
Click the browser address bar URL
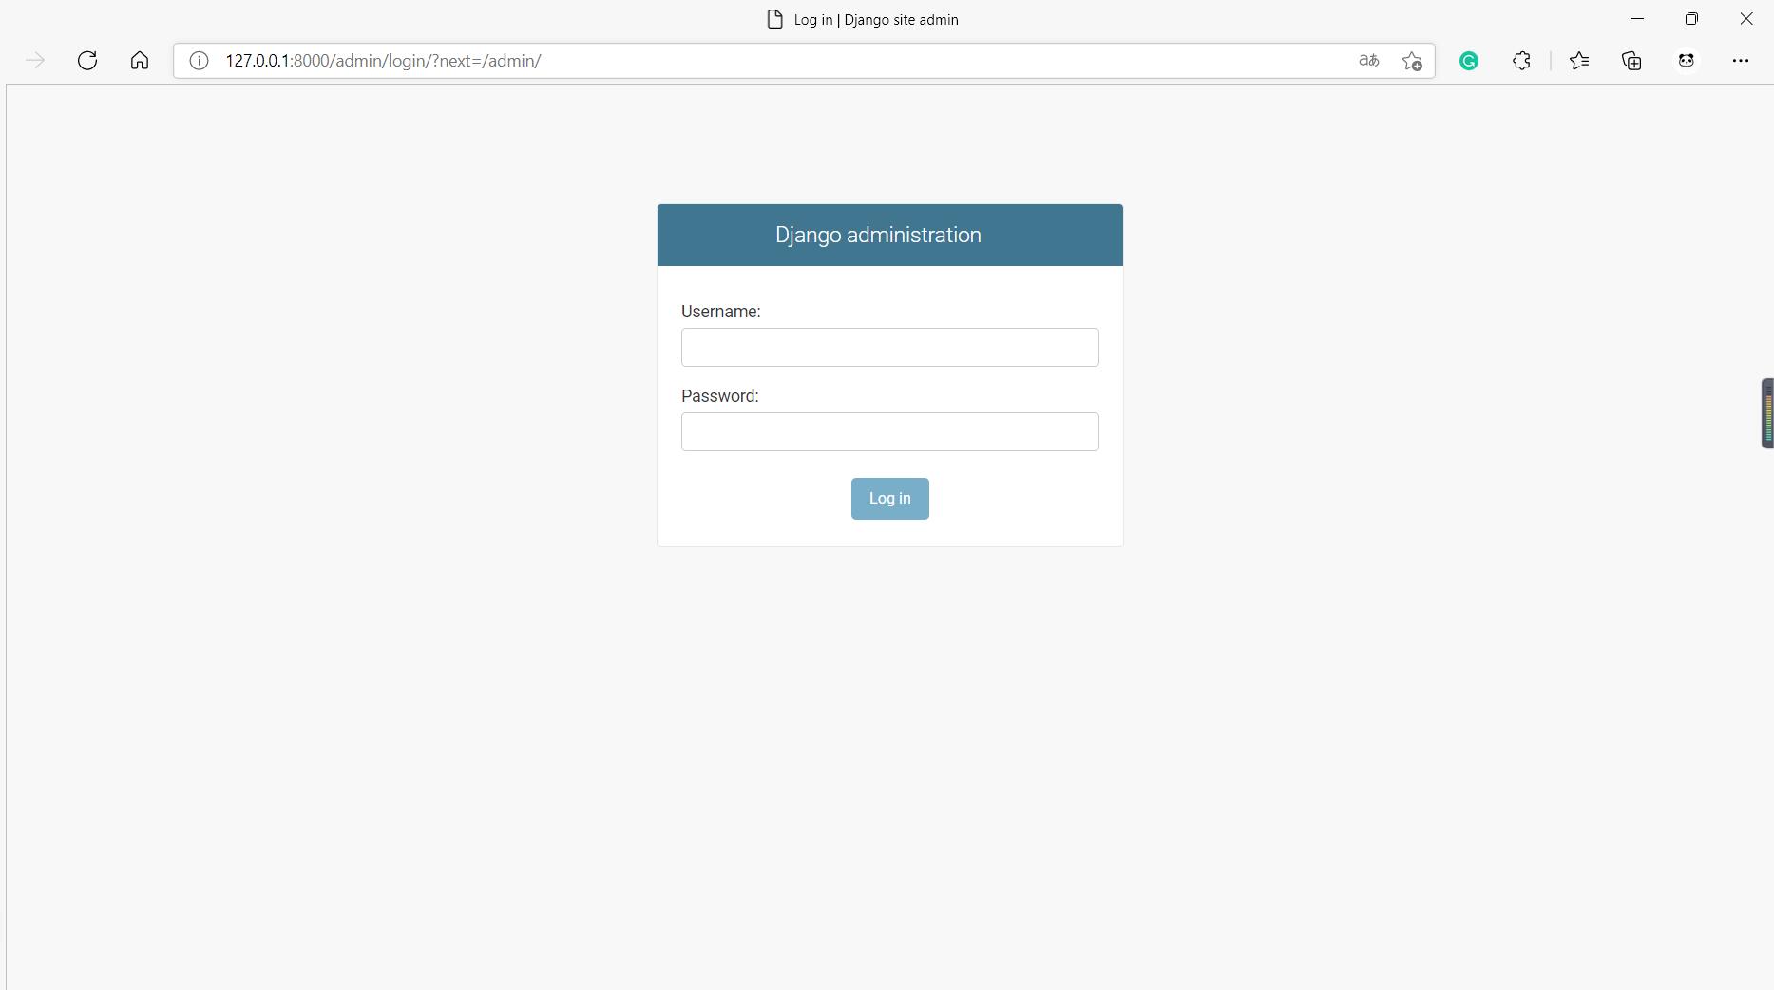point(383,61)
